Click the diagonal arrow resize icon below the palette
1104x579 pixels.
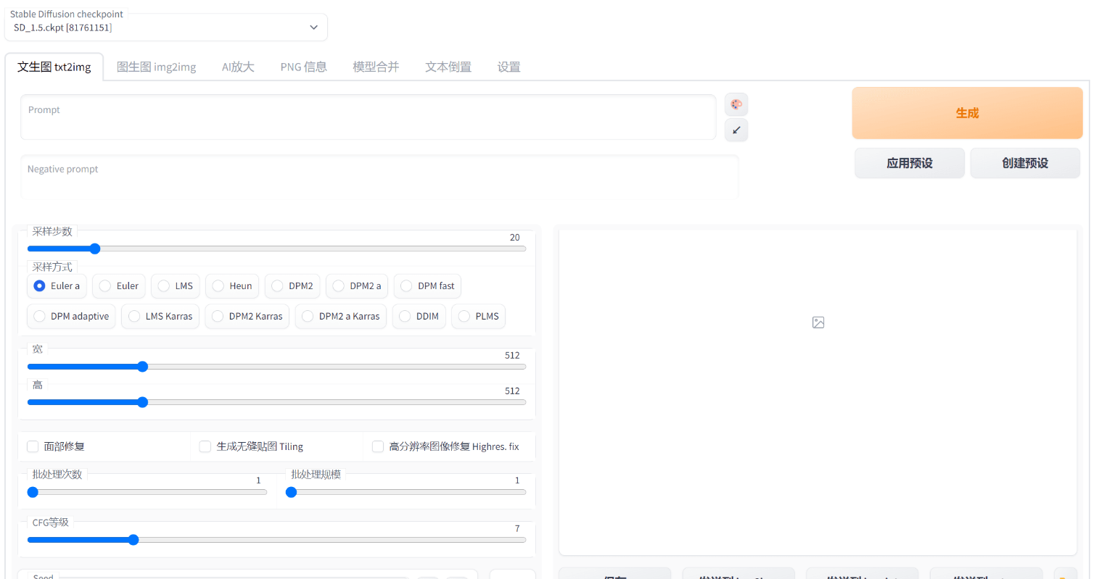(736, 130)
